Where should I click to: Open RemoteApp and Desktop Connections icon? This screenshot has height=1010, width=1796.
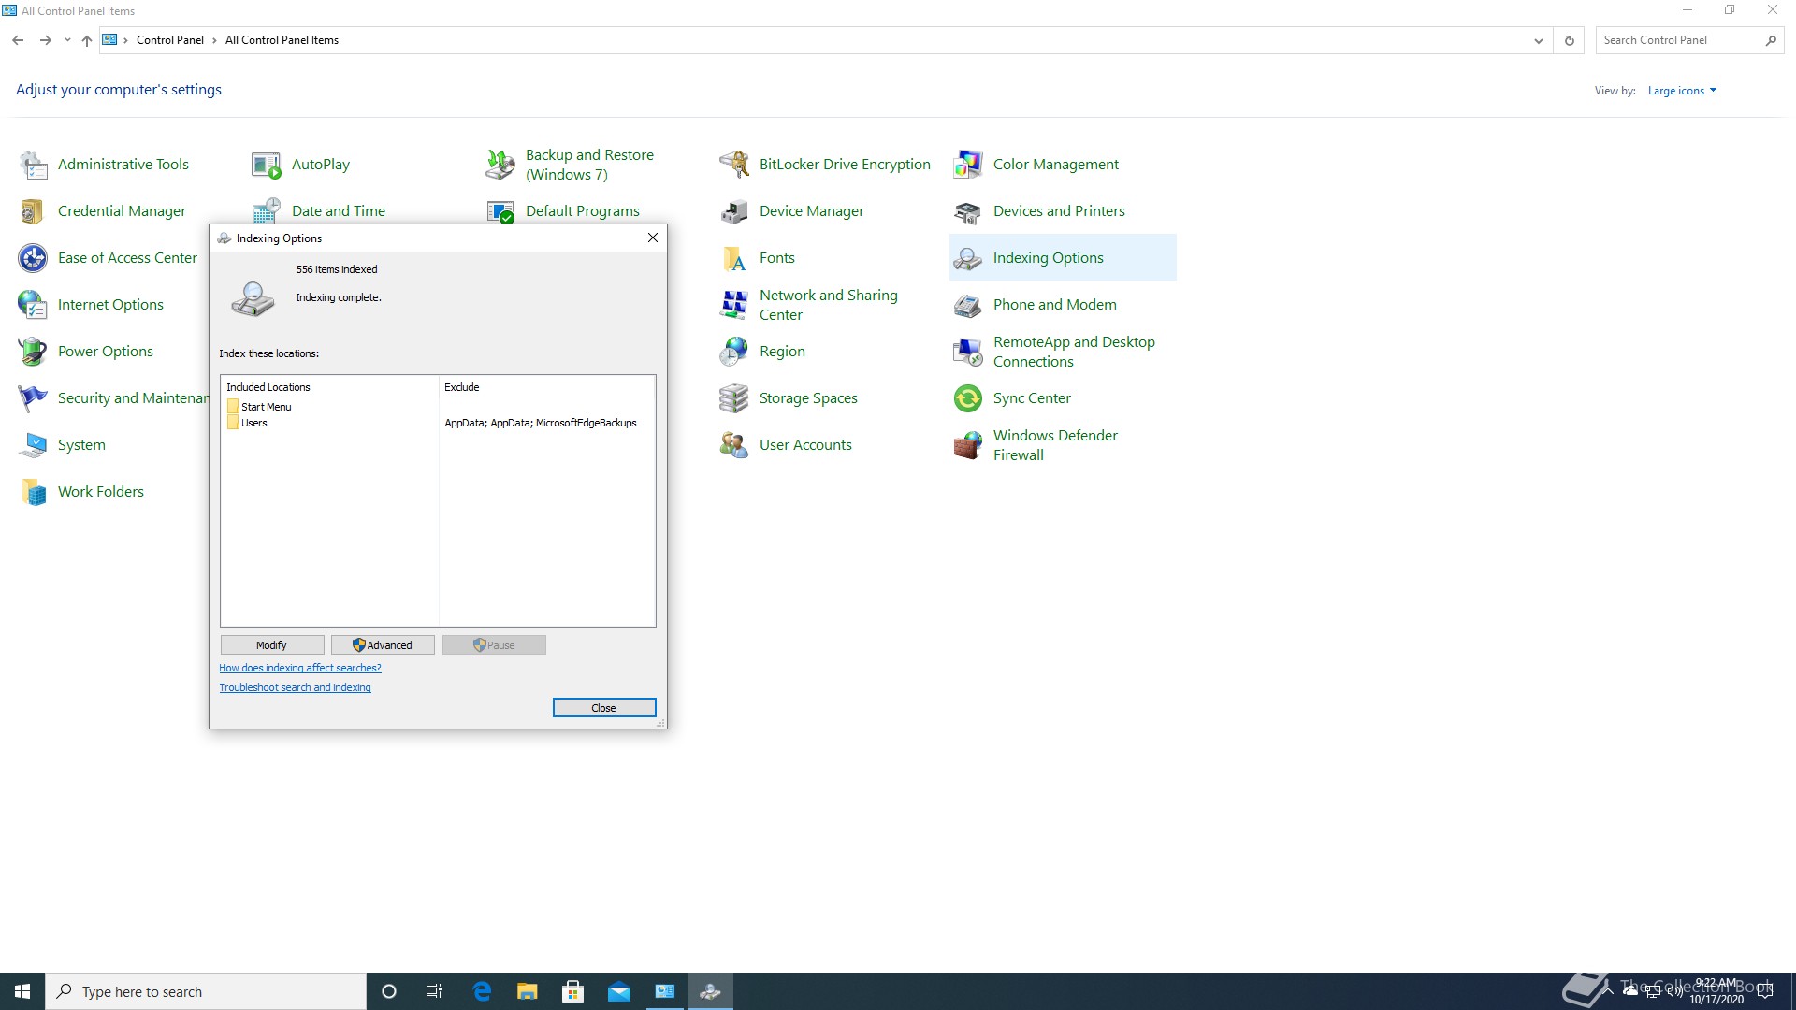click(968, 352)
